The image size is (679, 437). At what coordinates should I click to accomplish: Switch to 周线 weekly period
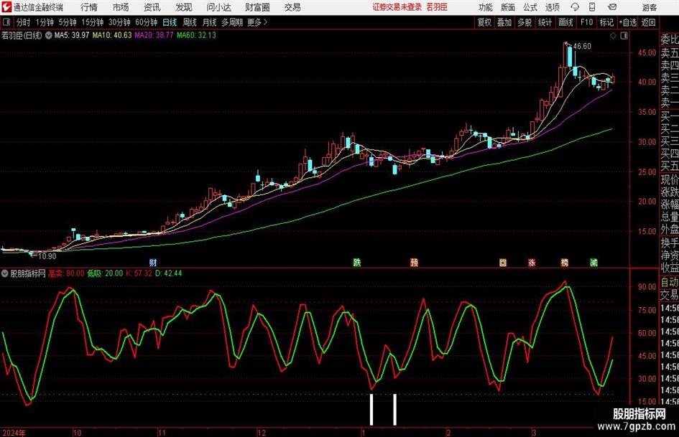(190, 22)
